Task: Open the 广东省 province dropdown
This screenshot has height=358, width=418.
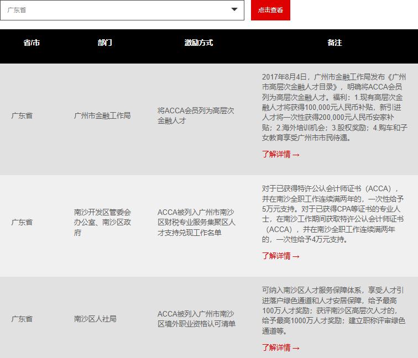Action: (x=122, y=10)
